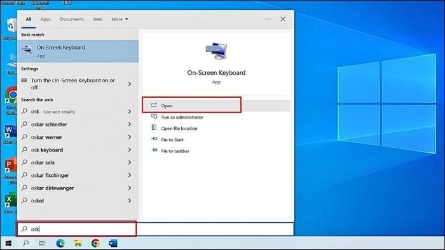The height and width of the screenshot is (250, 445).
Task: Switch to the Apps tab
Action: [x=45, y=19]
